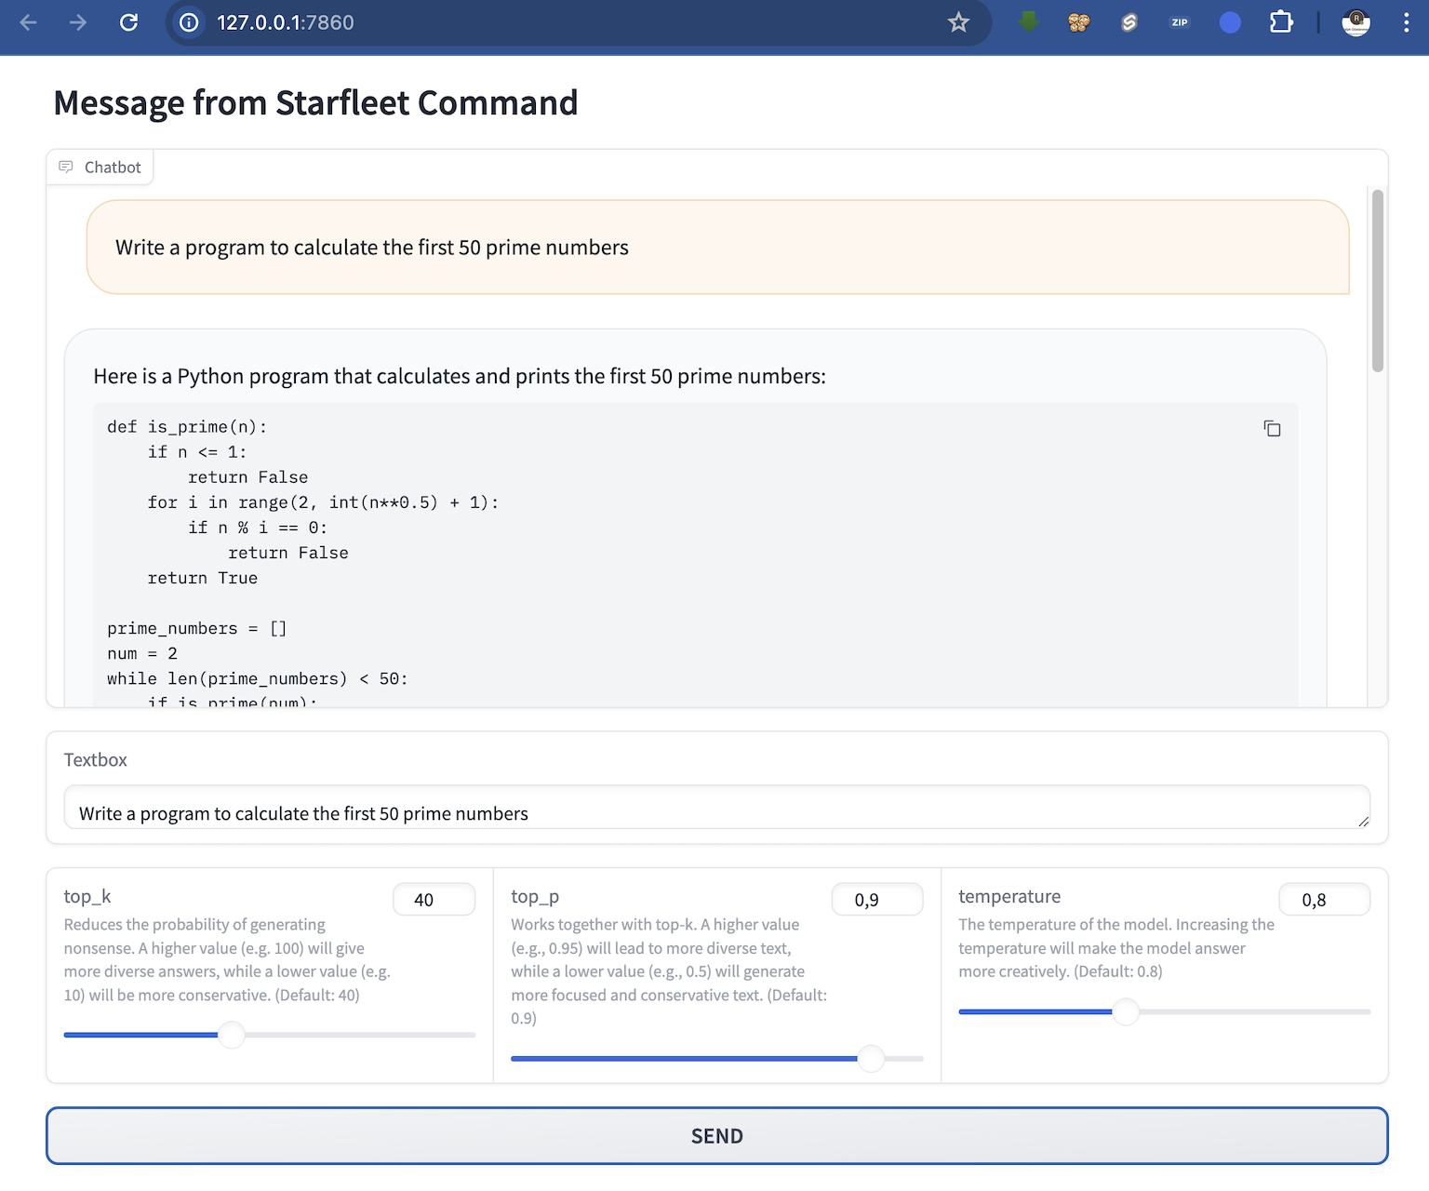This screenshot has width=1429, height=1191.
Task: Click the blue circle extension icon
Action: pyautogui.click(x=1229, y=21)
